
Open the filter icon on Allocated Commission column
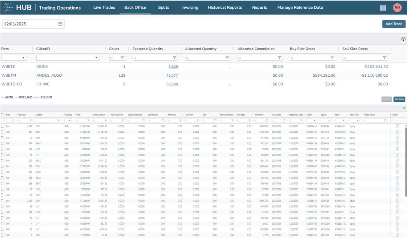click(x=279, y=57)
